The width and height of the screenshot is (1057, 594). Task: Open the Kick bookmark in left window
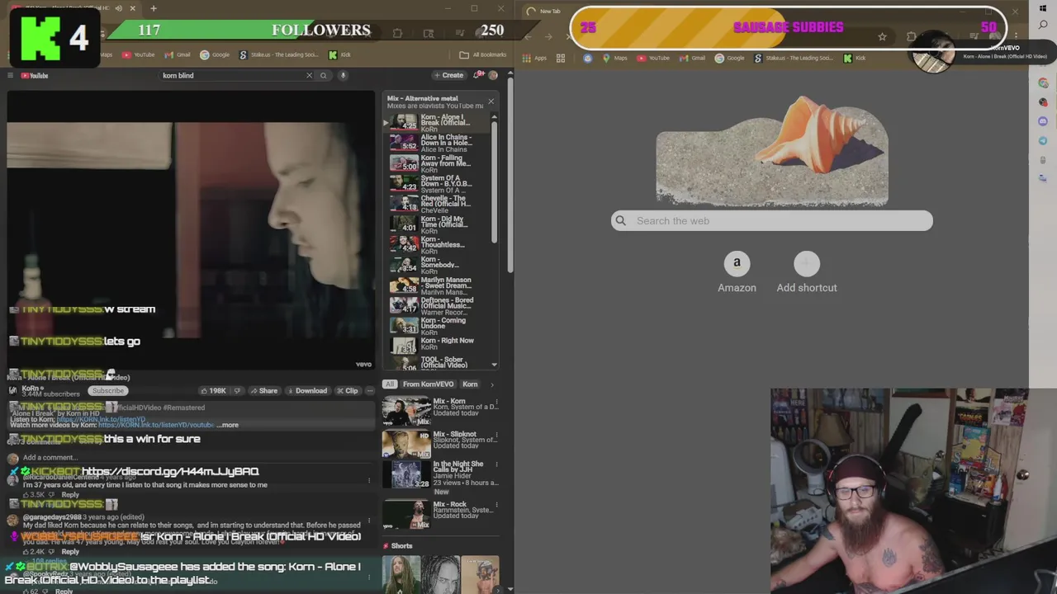point(339,55)
